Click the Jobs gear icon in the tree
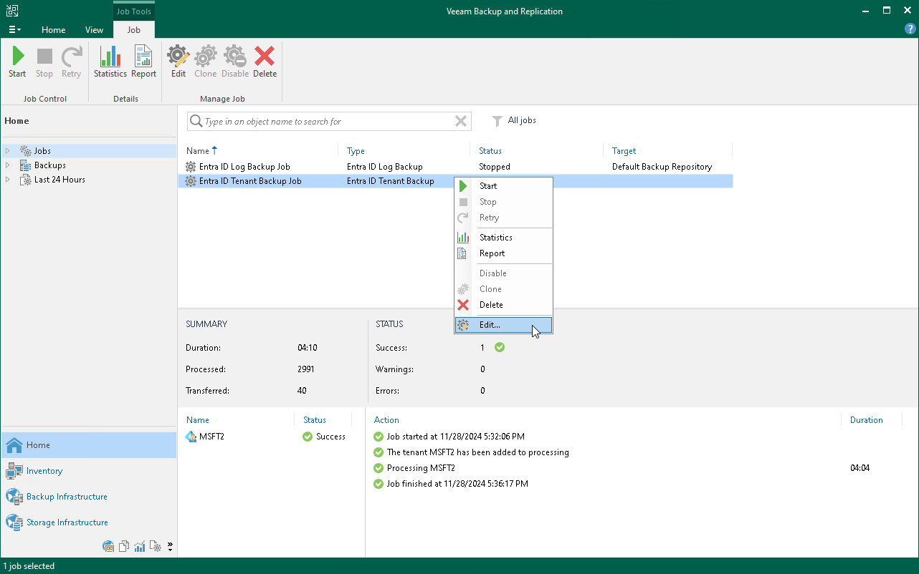 click(x=25, y=151)
